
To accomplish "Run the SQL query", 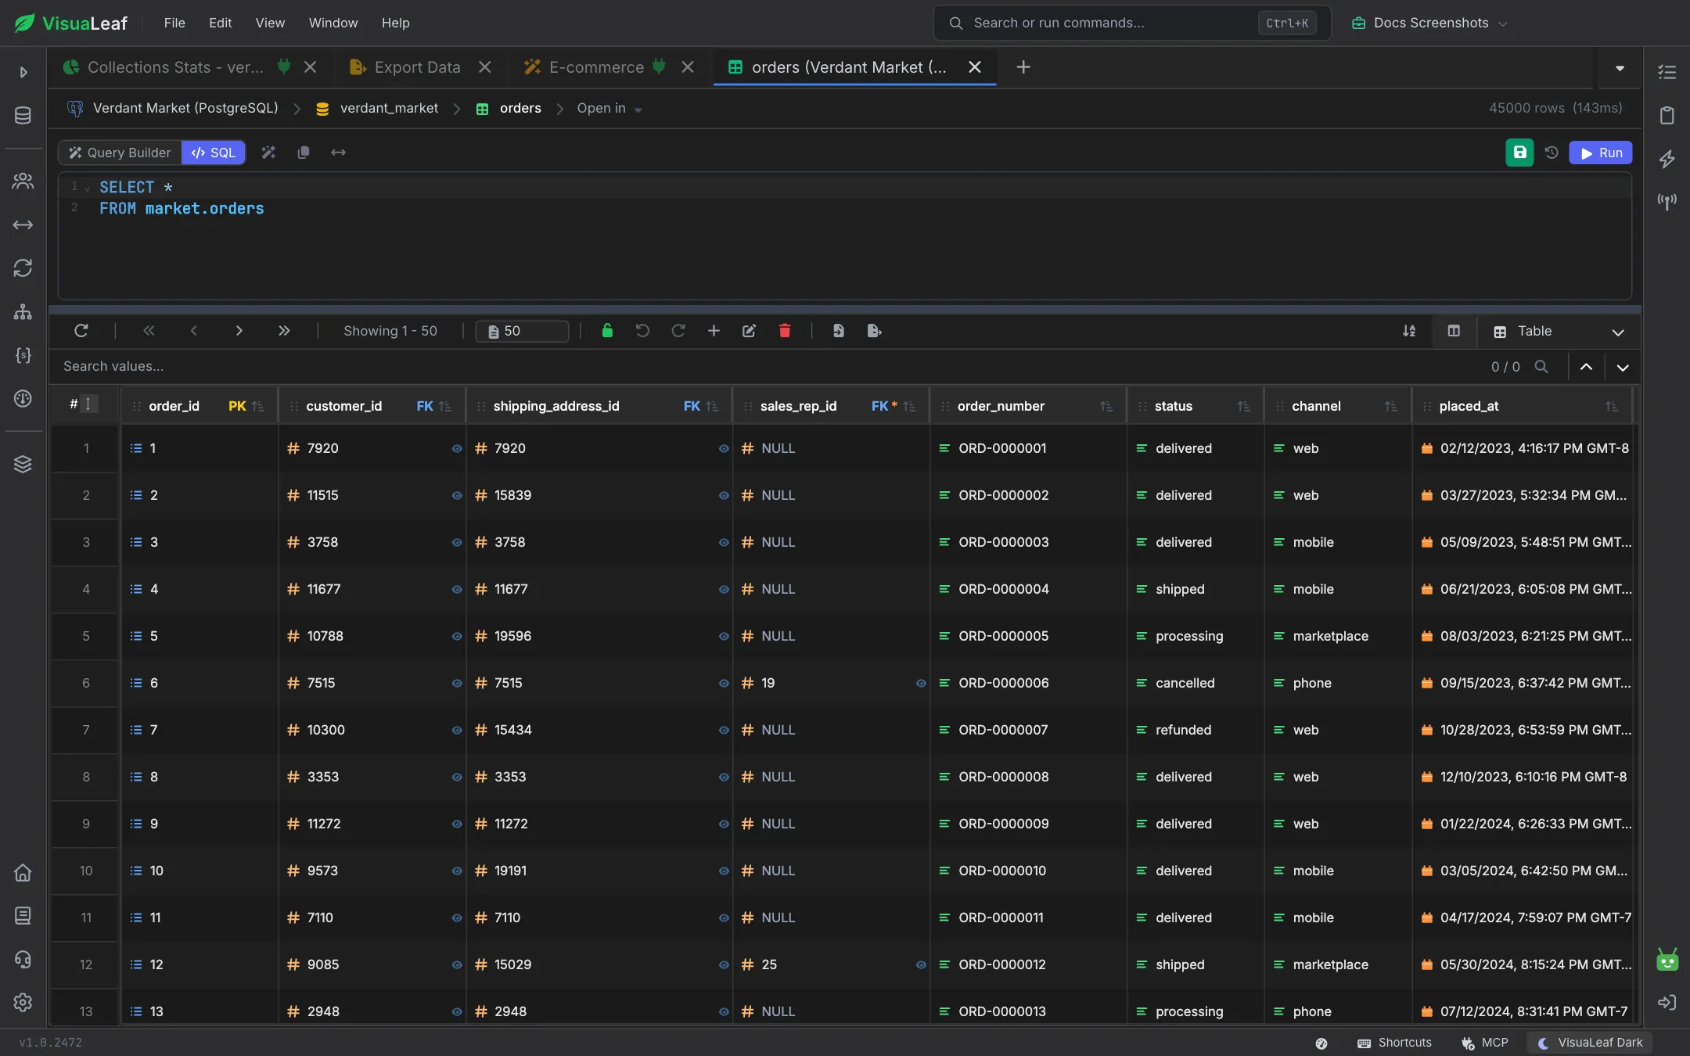I will (1601, 153).
